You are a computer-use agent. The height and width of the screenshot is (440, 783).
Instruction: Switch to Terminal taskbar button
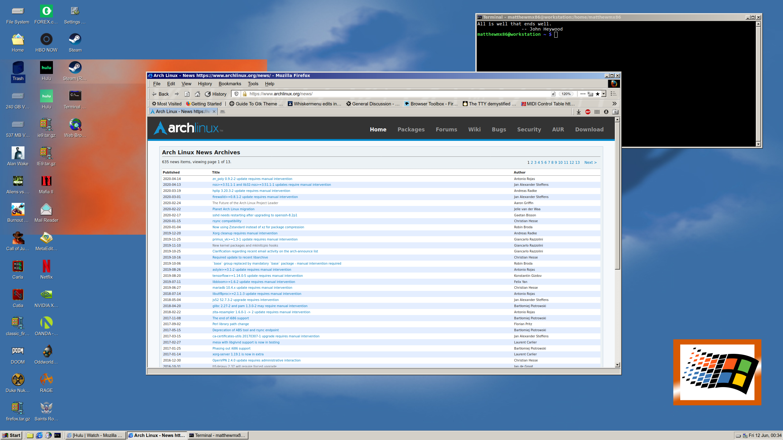point(218,435)
